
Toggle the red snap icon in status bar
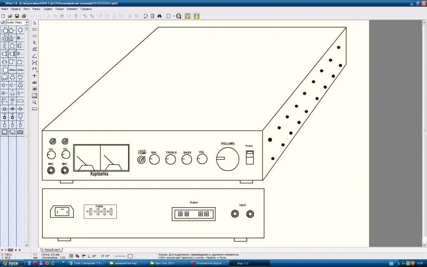point(77,256)
